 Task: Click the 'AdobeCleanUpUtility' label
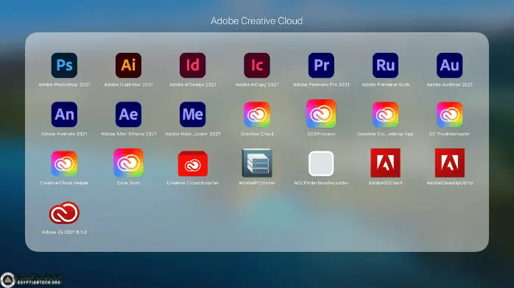(x=450, y=183)
